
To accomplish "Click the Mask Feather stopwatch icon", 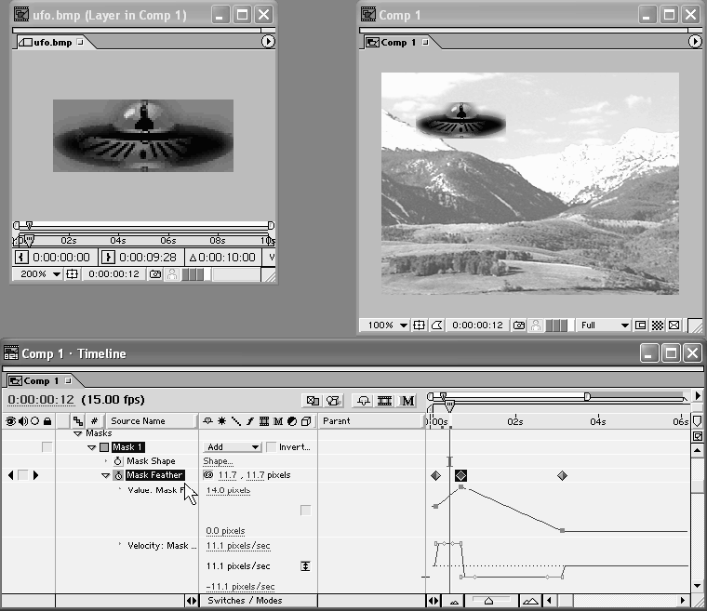I will 119,475.
